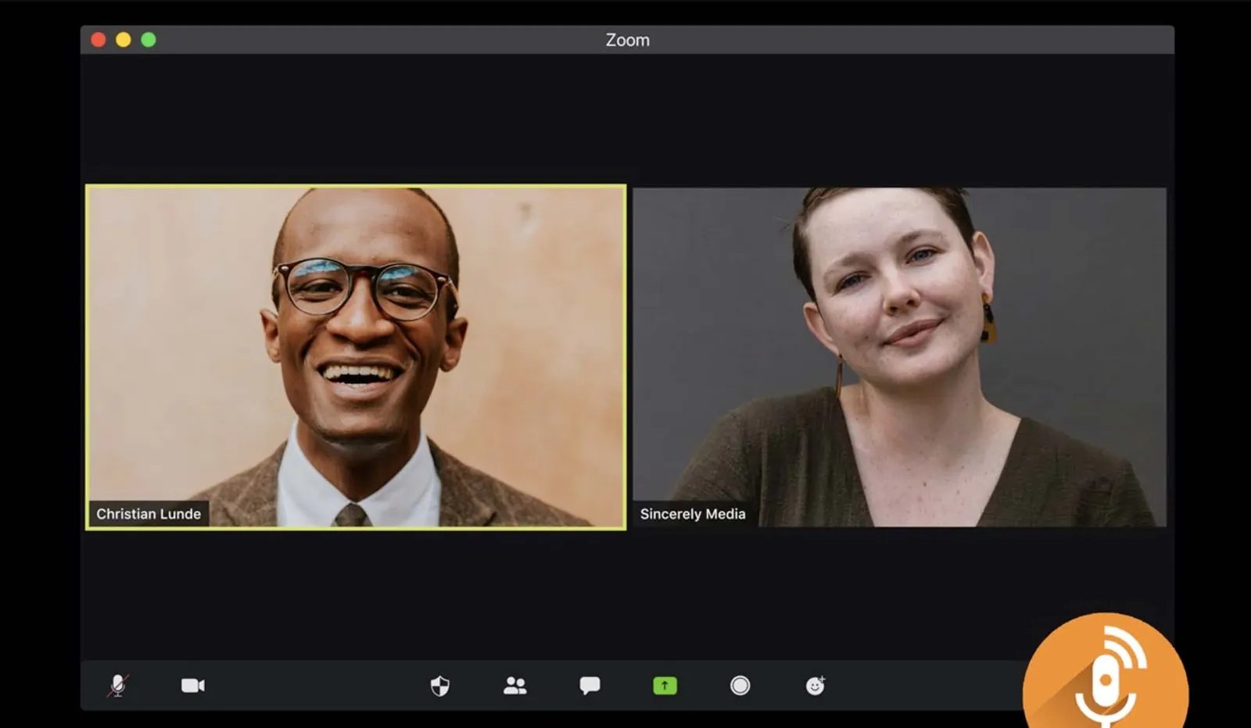
Task: Maximize the Zoom window with green button
Action: click(x=149, y=40)
